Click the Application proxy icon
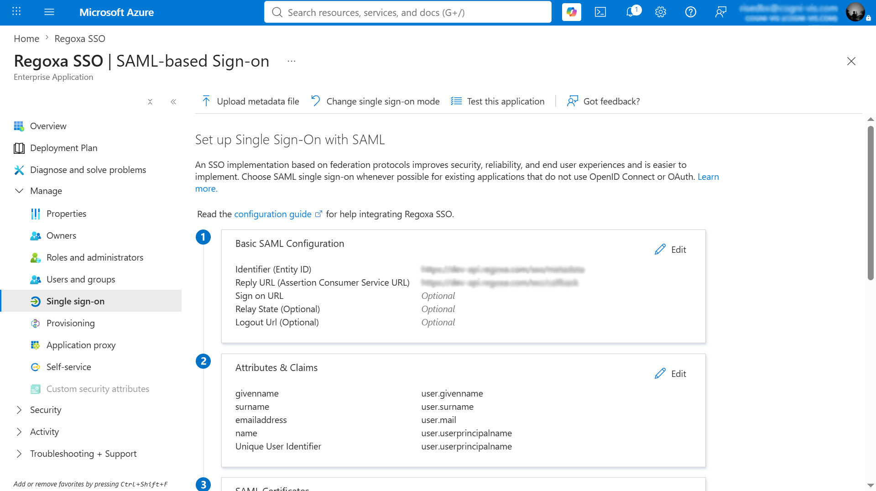This screenshot has height=491, width=876. [35, 345]
